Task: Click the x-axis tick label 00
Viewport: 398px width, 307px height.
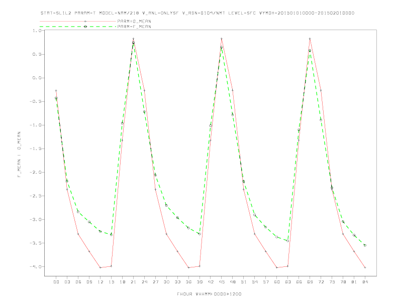Action: [56, 282]
